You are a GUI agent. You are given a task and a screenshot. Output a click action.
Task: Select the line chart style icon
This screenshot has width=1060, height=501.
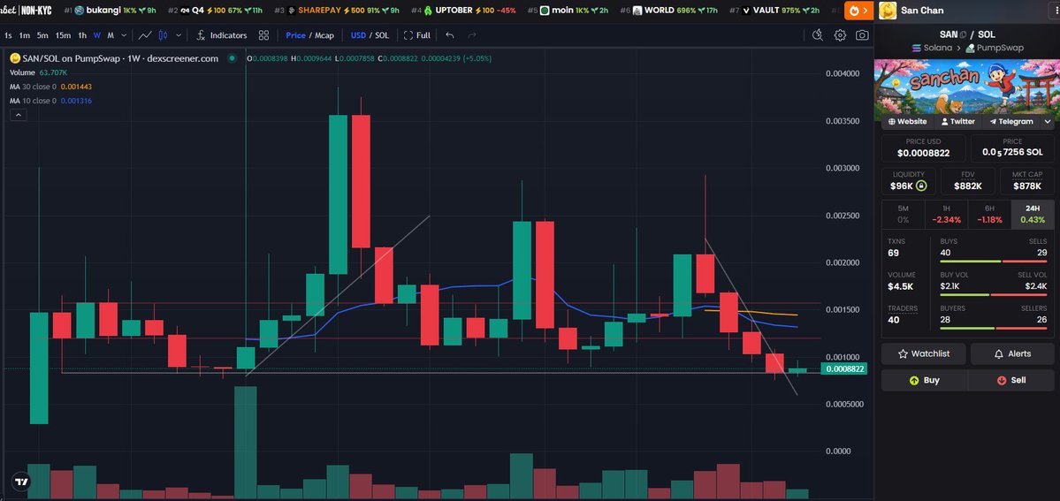tap(145, 35)
